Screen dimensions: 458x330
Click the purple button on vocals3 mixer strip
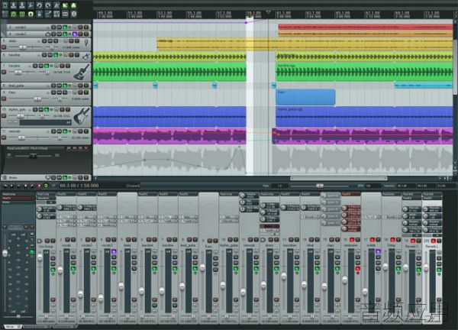(114, 251)
